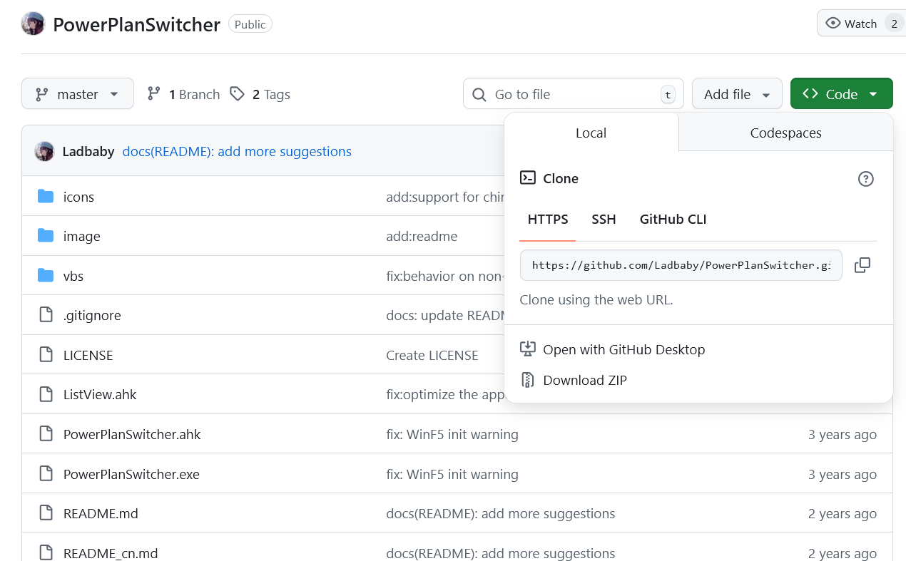Open the latest commit message link
906x561 pixels.
237,151
